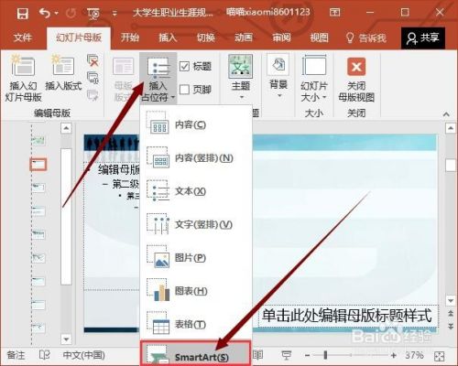
Task: Adjust the zoom slider handle
Action: (x=325, y=355)
